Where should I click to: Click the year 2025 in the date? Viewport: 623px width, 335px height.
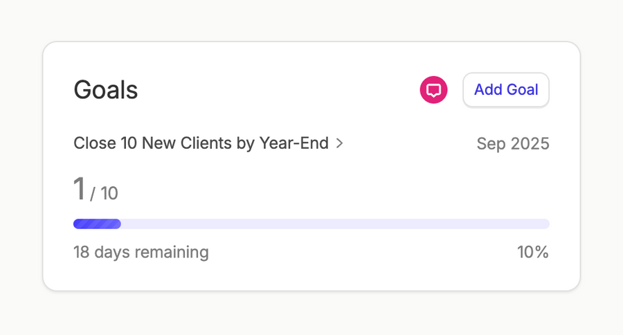point(530,144)
